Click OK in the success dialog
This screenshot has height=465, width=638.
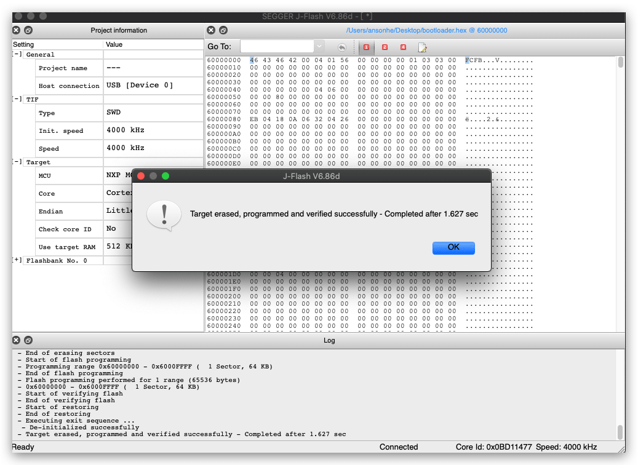[x=453, y=248]
